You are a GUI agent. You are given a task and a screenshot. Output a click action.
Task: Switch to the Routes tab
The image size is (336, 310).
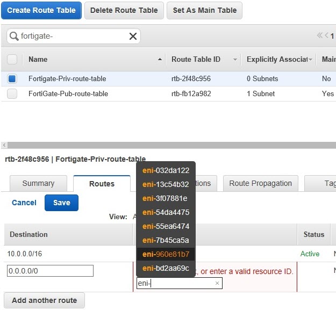102,184
